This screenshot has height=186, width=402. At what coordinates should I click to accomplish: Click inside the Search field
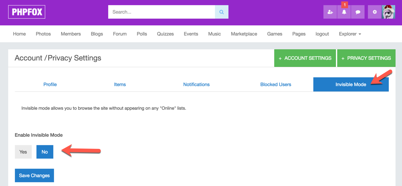click(161, 12)
